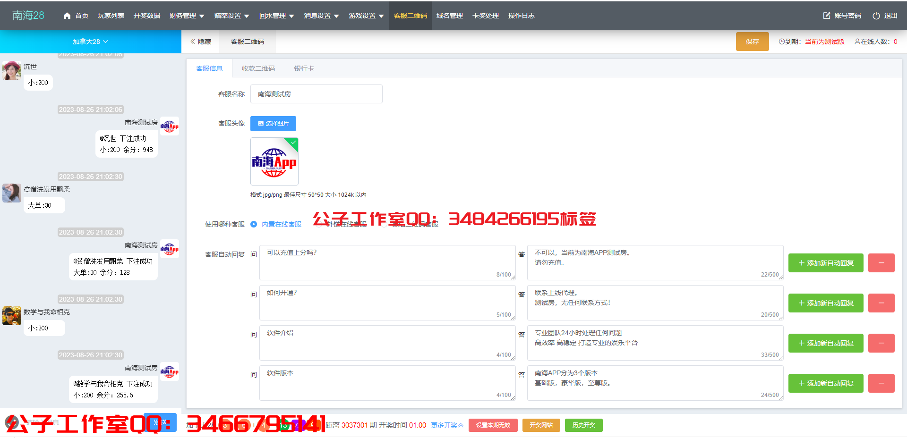Open 账号密码 account password settings
The height and width of the screenshot is (438, 907).
pyautogui.click(x=842, y=16)
